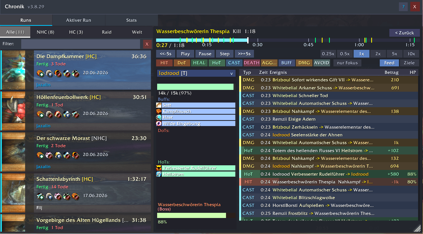Click the Kampfrausch buff icon
The image size is (423, 234).
pos(159,111)
